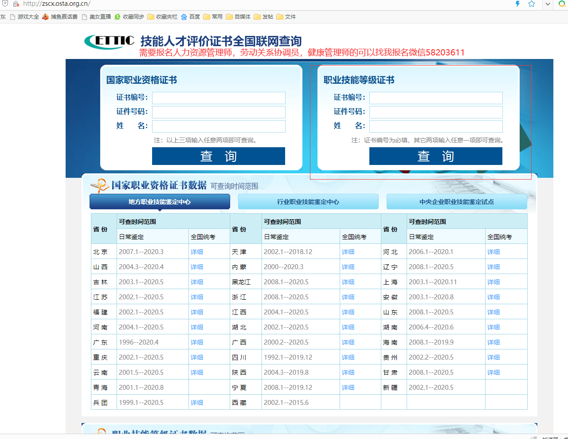The height and width of the screenshot is (439, 568).
Task: Open 详细 link for 海南
Action: (494, 342)
